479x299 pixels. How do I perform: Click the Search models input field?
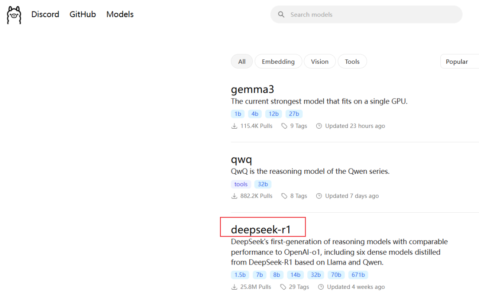[366, 14]
